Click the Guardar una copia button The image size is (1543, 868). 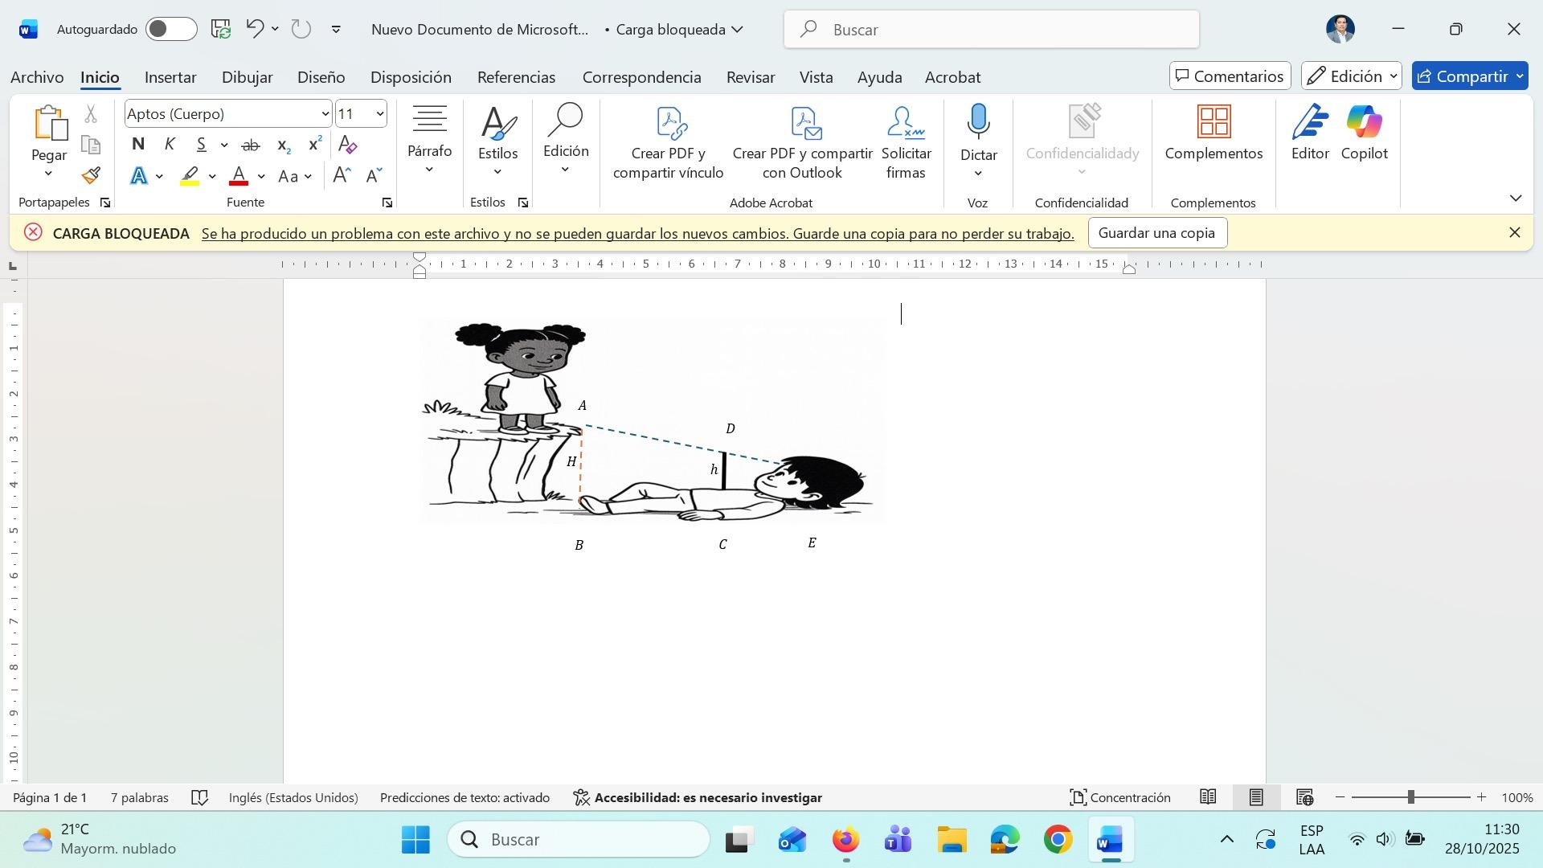pyautogui.click(x=1156, y=233)
